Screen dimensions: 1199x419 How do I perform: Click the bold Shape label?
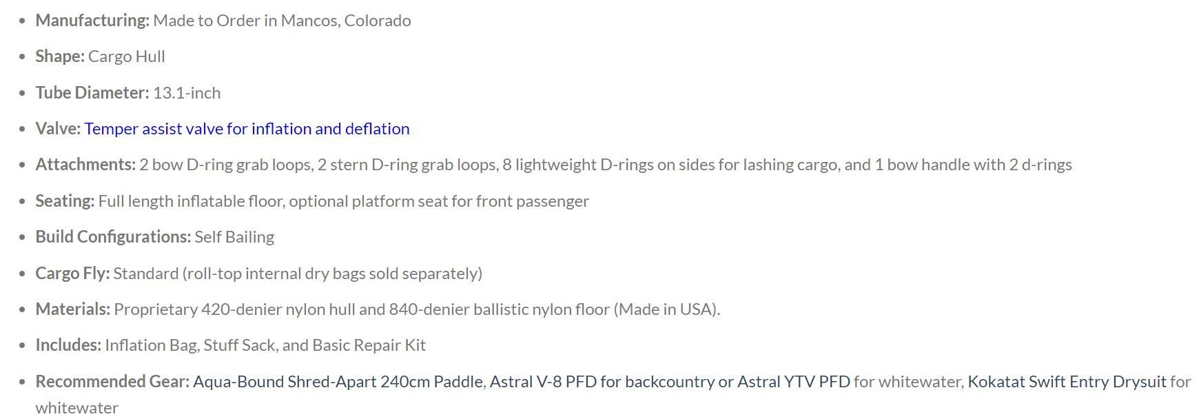pyautogui.click(x=60, y=57)
